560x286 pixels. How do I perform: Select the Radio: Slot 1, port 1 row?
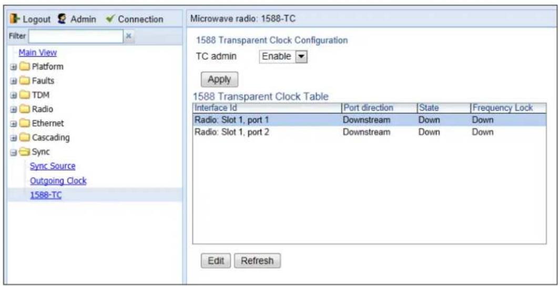pos(369,120)
